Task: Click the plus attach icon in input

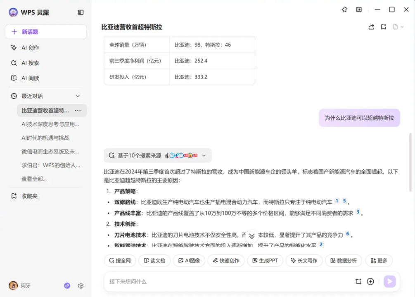Action: (x=370, y=282)
